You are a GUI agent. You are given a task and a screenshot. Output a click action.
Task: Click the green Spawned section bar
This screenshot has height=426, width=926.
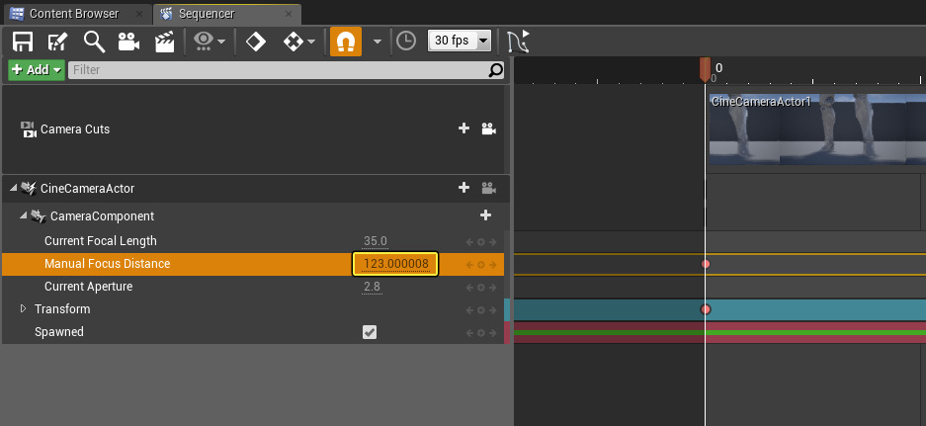719,333
